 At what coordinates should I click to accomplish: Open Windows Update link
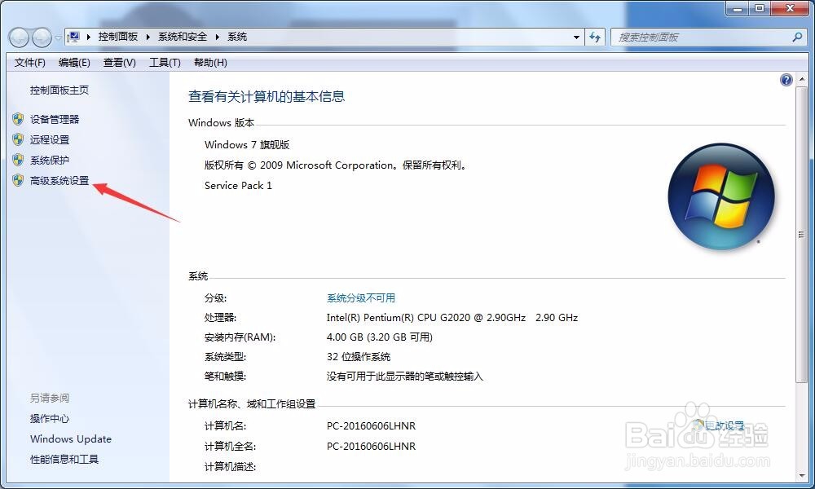point(71,439)
